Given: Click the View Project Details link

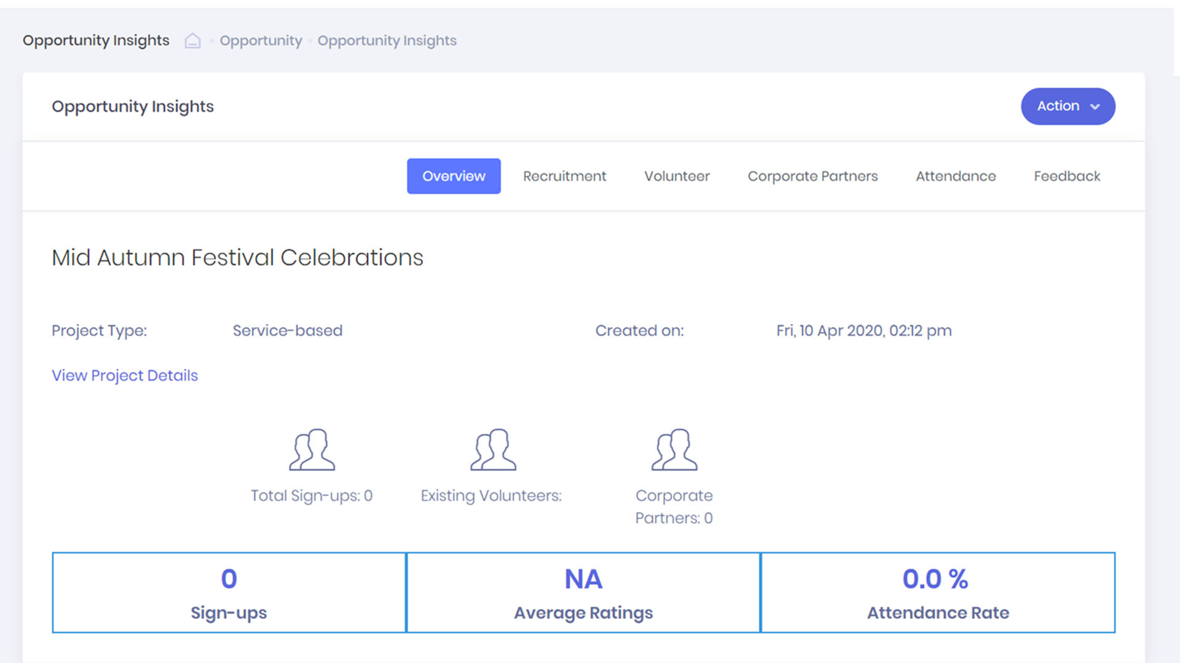Looking at the screenshot, I should 125,375.
